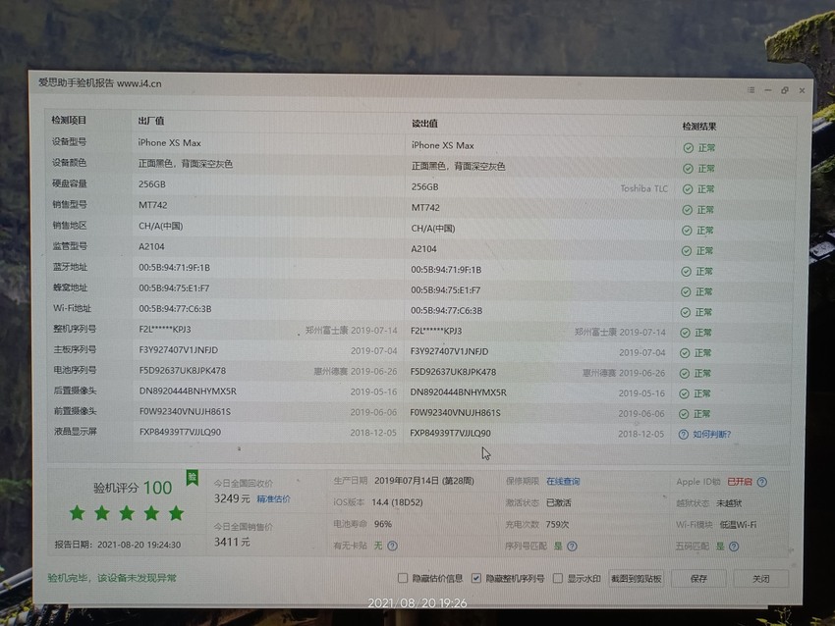Select factory rear camera serial DN8920444BNHYMX5R
This screenshot has height=626, width=835.
(188, 391)
